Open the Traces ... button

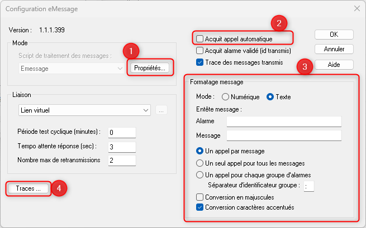click(29, 188)
